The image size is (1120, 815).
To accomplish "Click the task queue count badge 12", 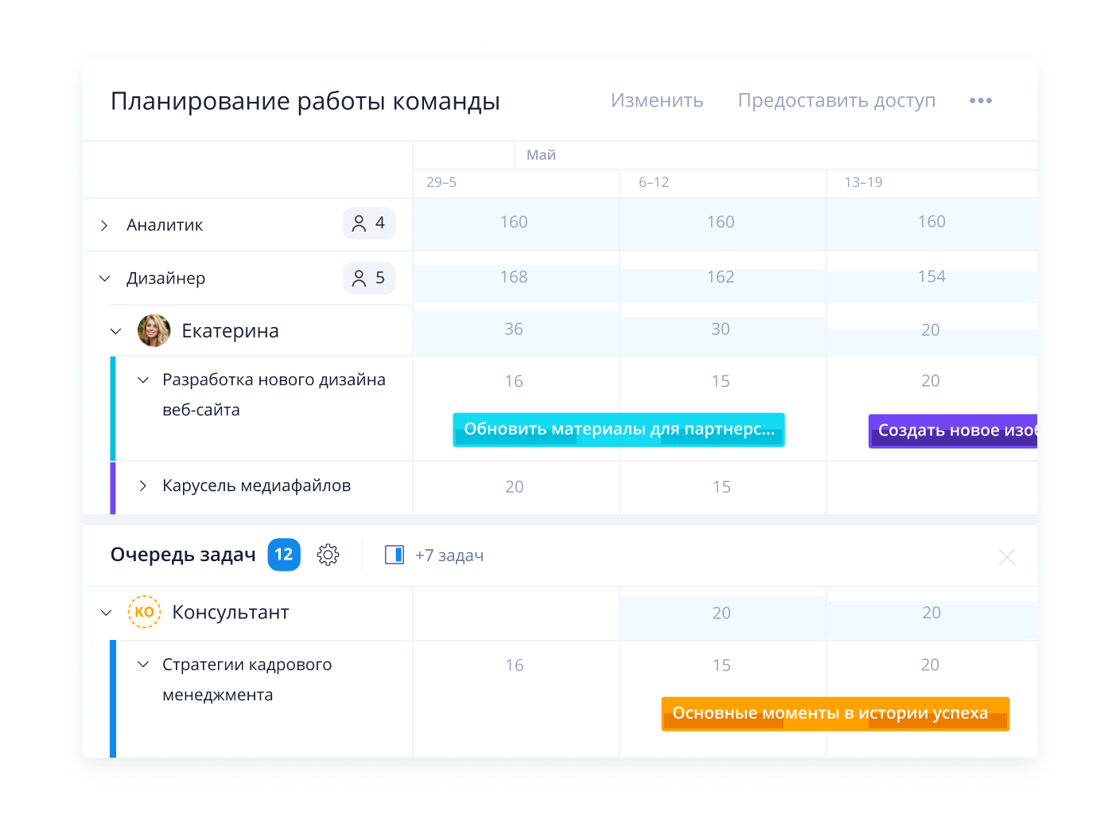I will click(x=284, y=555).
